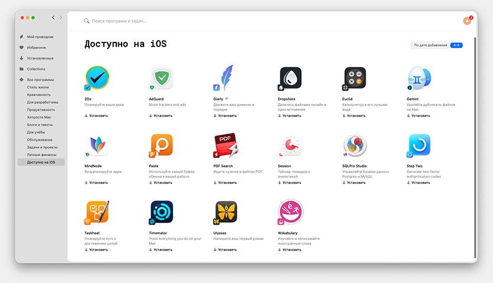
Task: Open Мой проводник in sidebar
Action: pyautogui.click(x=40, y=37)
